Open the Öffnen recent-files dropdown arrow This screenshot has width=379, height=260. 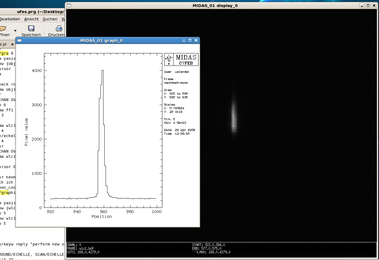15,31
